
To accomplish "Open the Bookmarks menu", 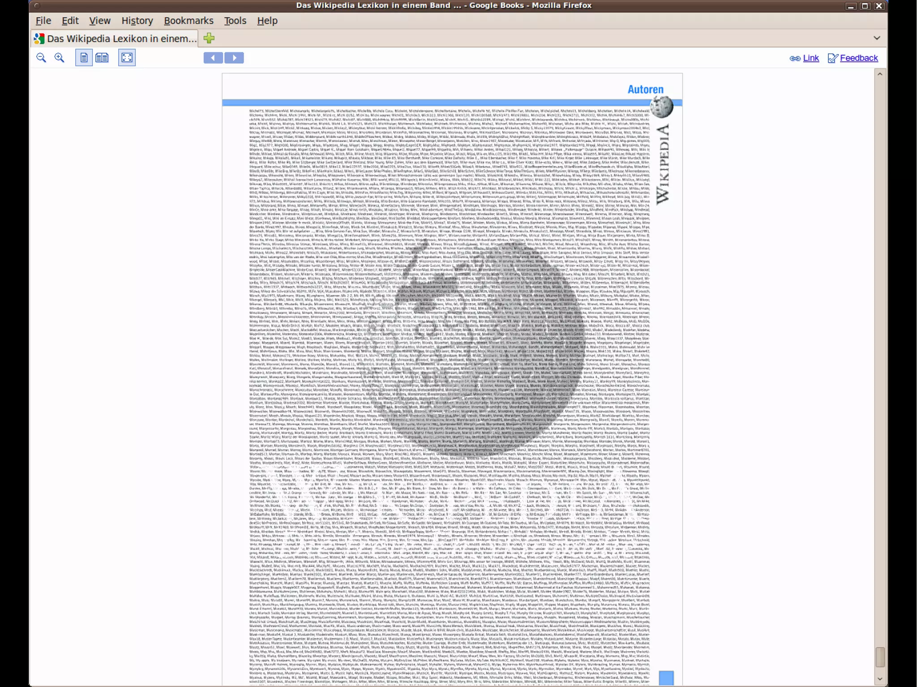I will pyautogui.click(x=189, y=21).
